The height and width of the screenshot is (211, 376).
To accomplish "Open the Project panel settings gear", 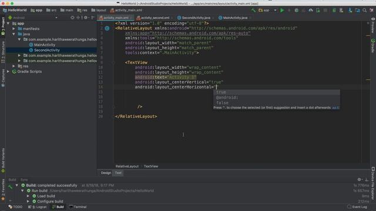I will pos(86,18).
